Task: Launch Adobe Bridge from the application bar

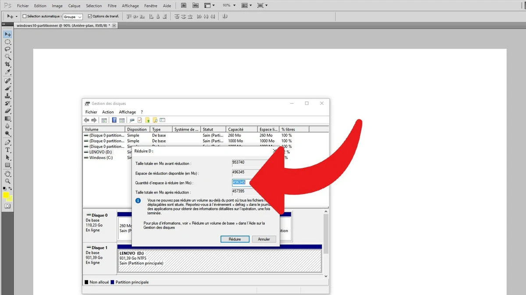Action: (183, 5)
